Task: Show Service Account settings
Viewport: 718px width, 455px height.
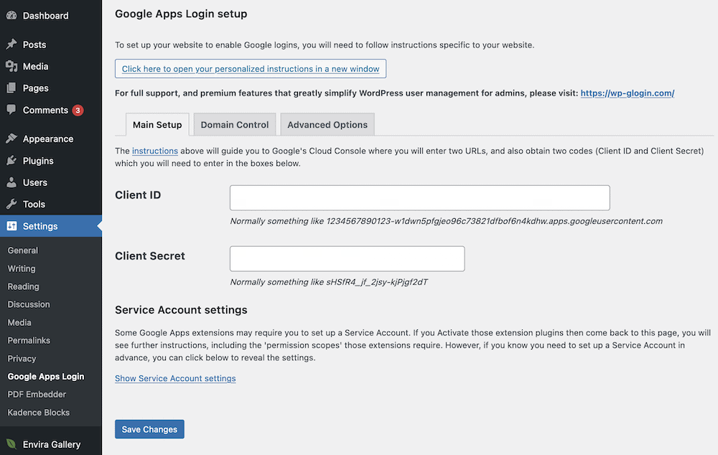Action: click(x=175, y=378)
